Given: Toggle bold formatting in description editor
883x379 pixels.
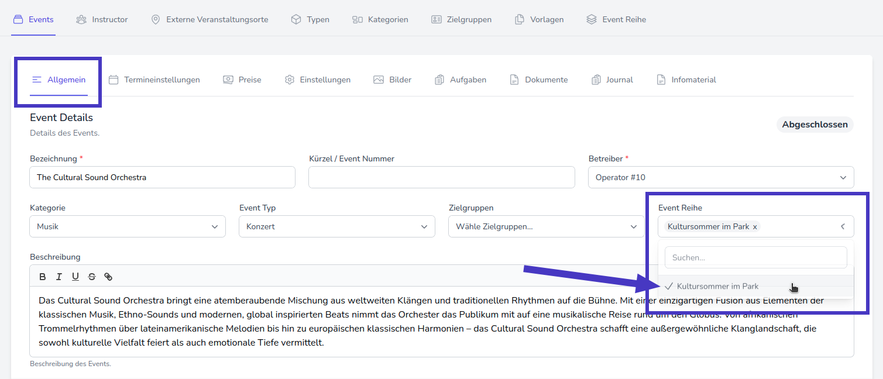Looking at the screenshot, I should [43, 277].
